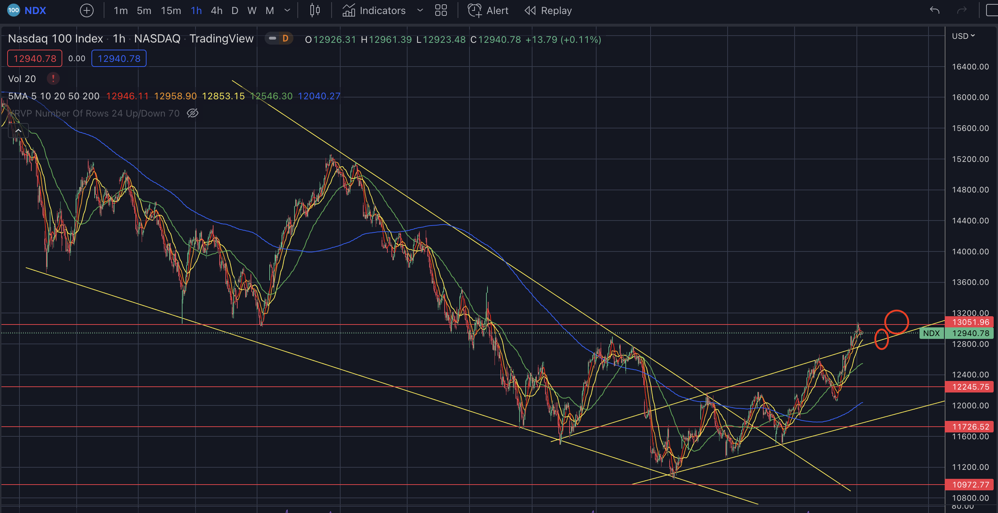This screenshot has width=998, height=513.
Task: Open the candlestick chart style icon
Action: (x=315, y=10)
